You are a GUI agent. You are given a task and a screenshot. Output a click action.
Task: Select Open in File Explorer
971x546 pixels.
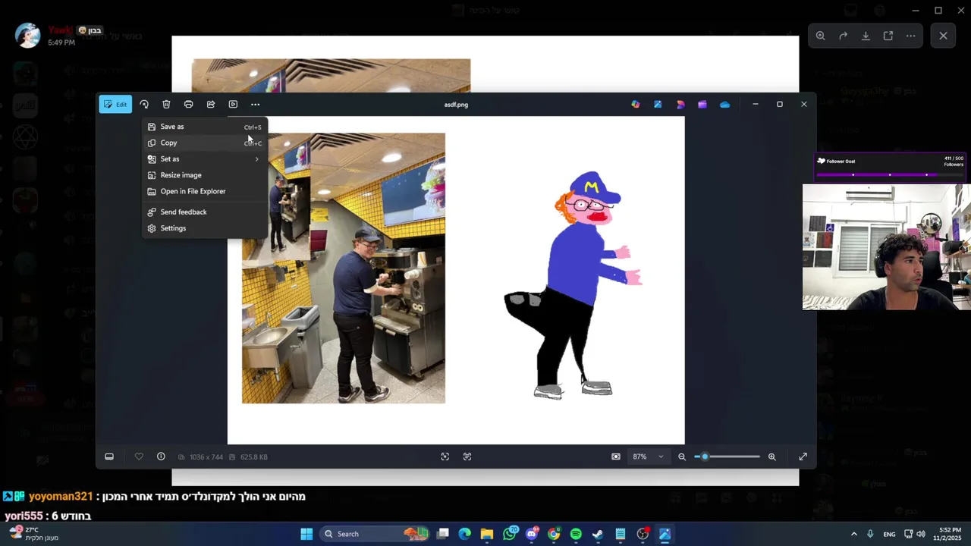coord(205,191)
